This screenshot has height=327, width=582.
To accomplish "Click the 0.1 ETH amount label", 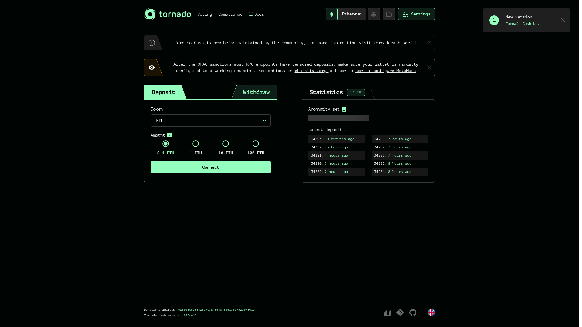I will point(166,153).
